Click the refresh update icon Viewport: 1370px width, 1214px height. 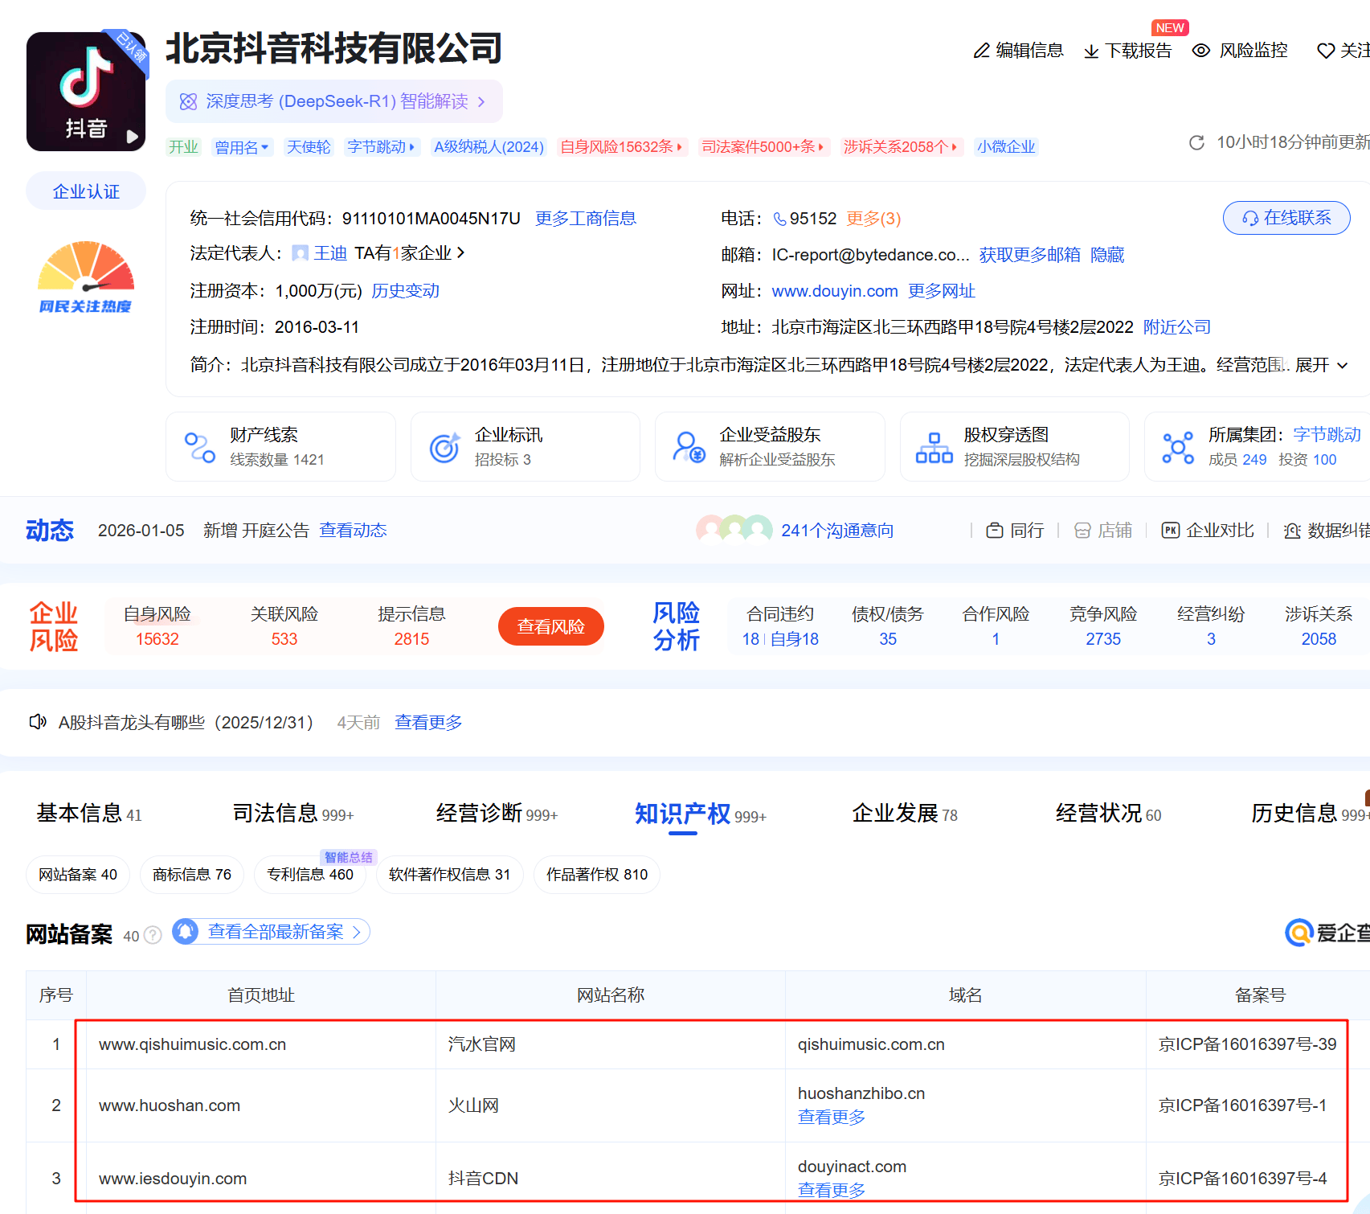click(1196, 142)
